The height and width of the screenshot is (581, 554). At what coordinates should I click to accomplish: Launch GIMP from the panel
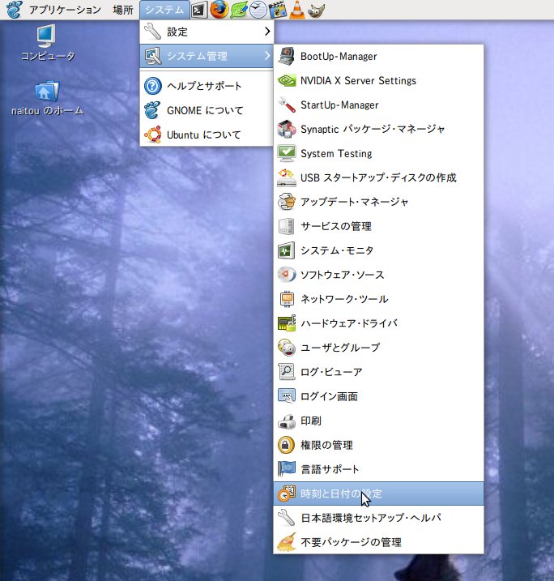(x=316, y=10)
